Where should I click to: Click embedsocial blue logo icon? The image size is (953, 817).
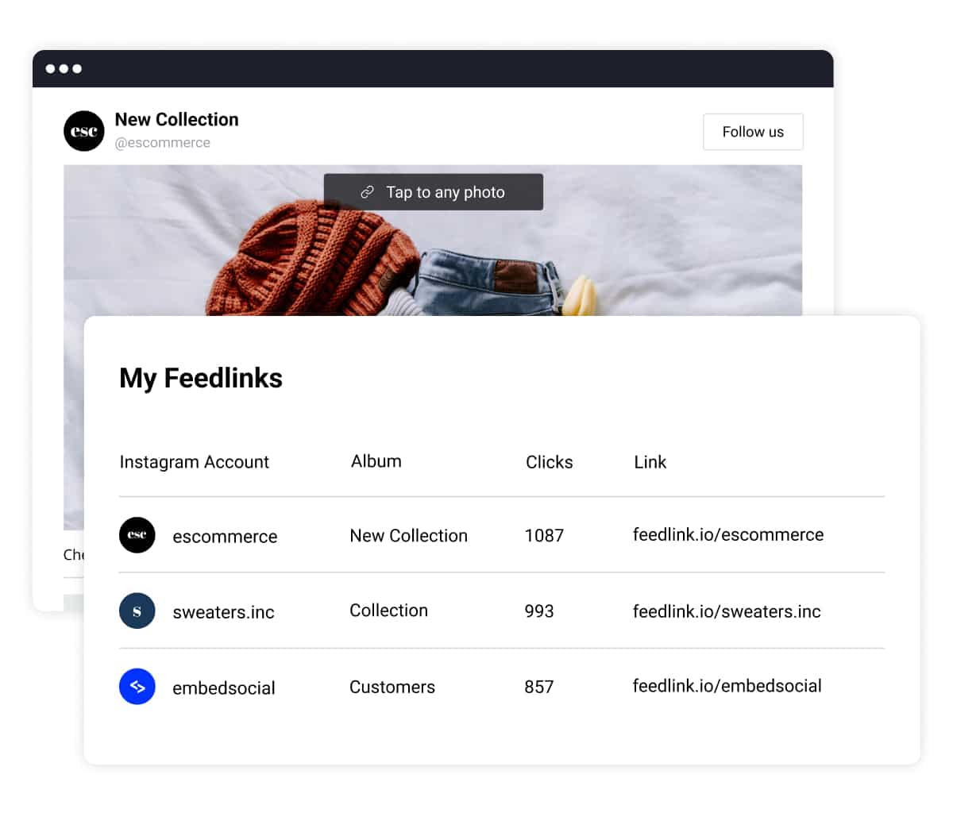(x=137, y=687)
